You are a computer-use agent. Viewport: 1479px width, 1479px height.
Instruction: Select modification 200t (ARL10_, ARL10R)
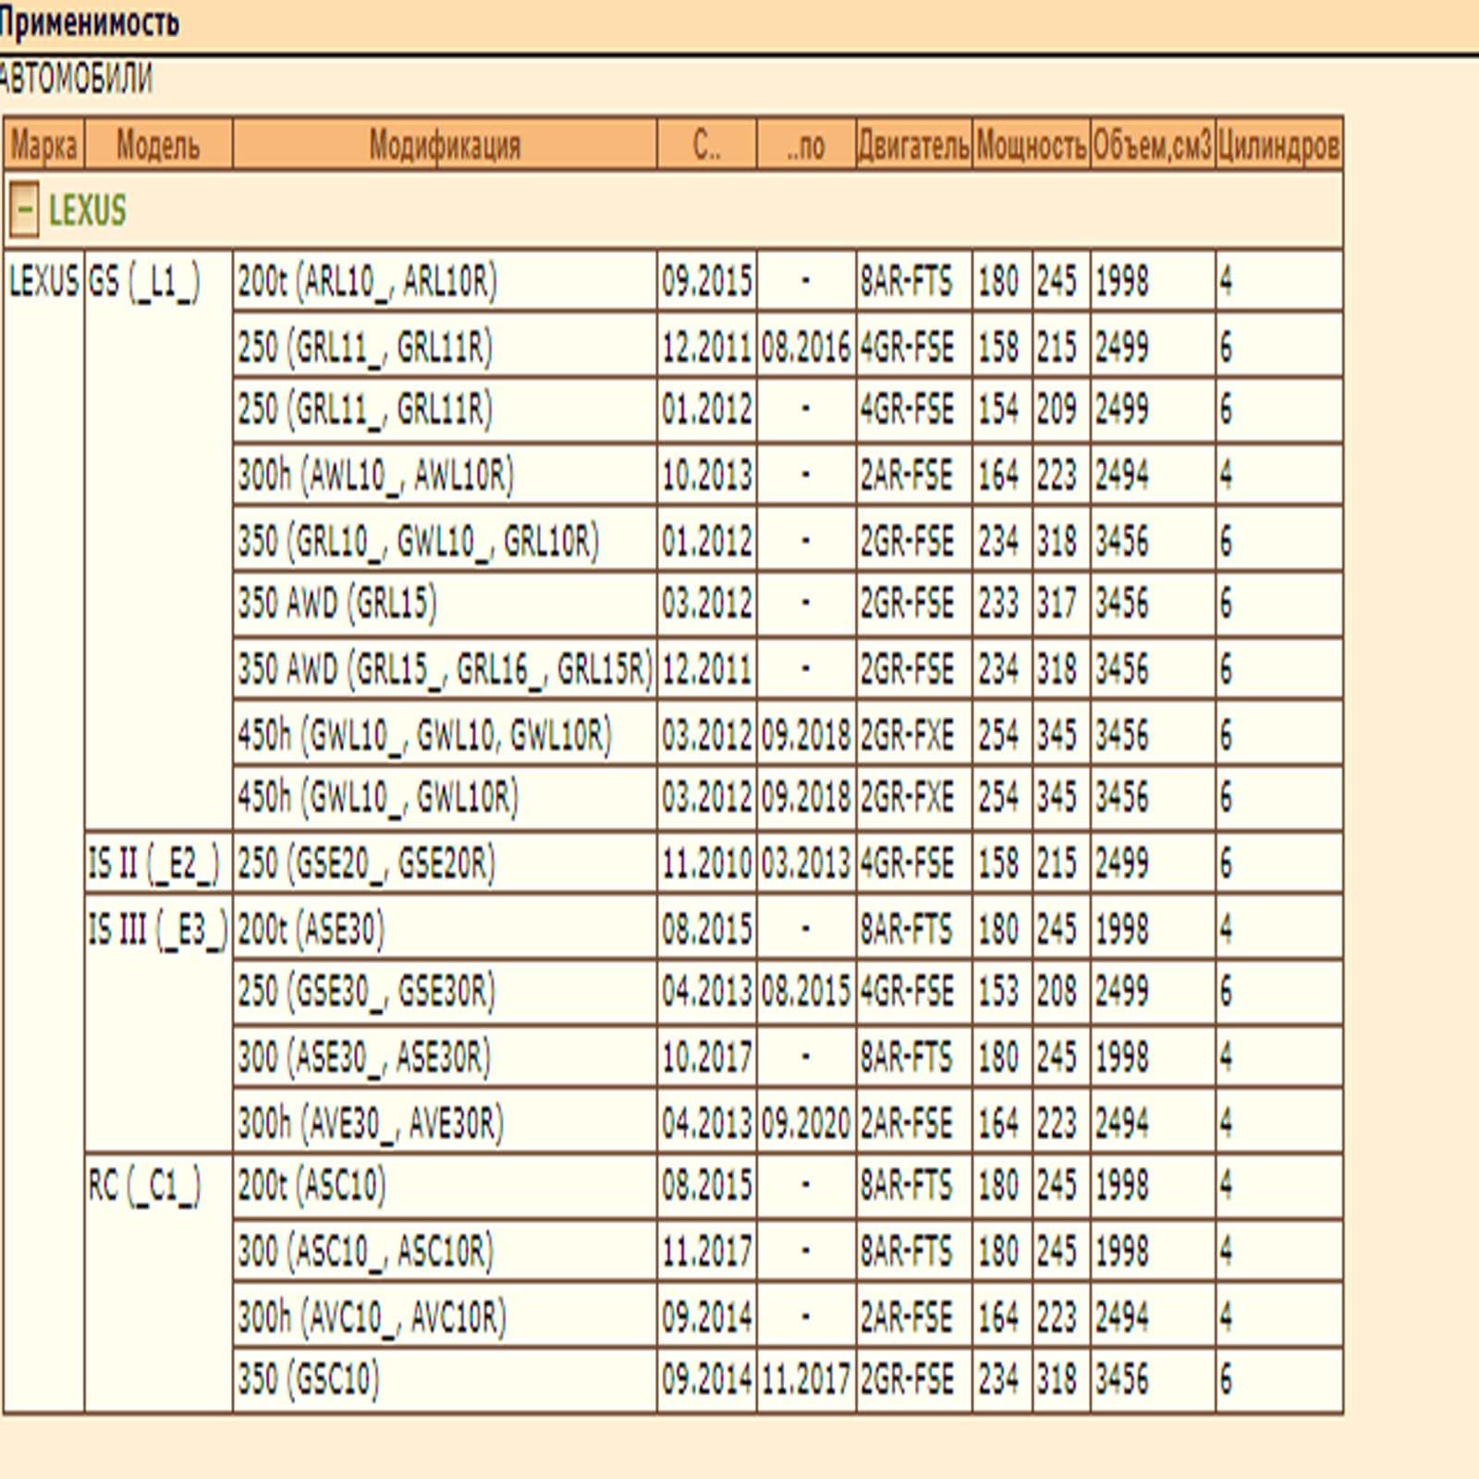pos(367,281)
